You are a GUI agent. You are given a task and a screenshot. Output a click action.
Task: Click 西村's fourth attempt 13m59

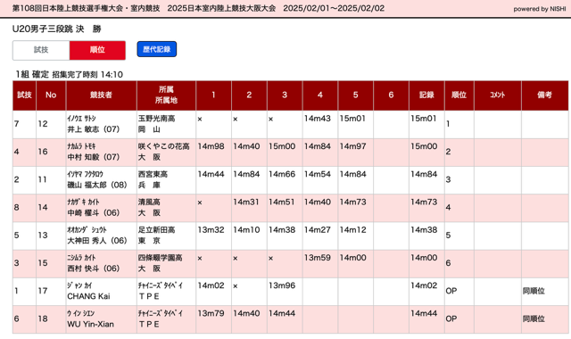pyautogui.click(x=318, y=258)
